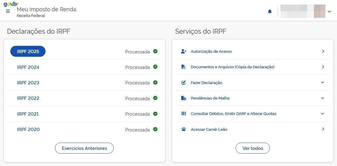Click the barcode icon for Consultar Débitos
Viewport: 337px width, 166px height.
[x=183, y=114]
